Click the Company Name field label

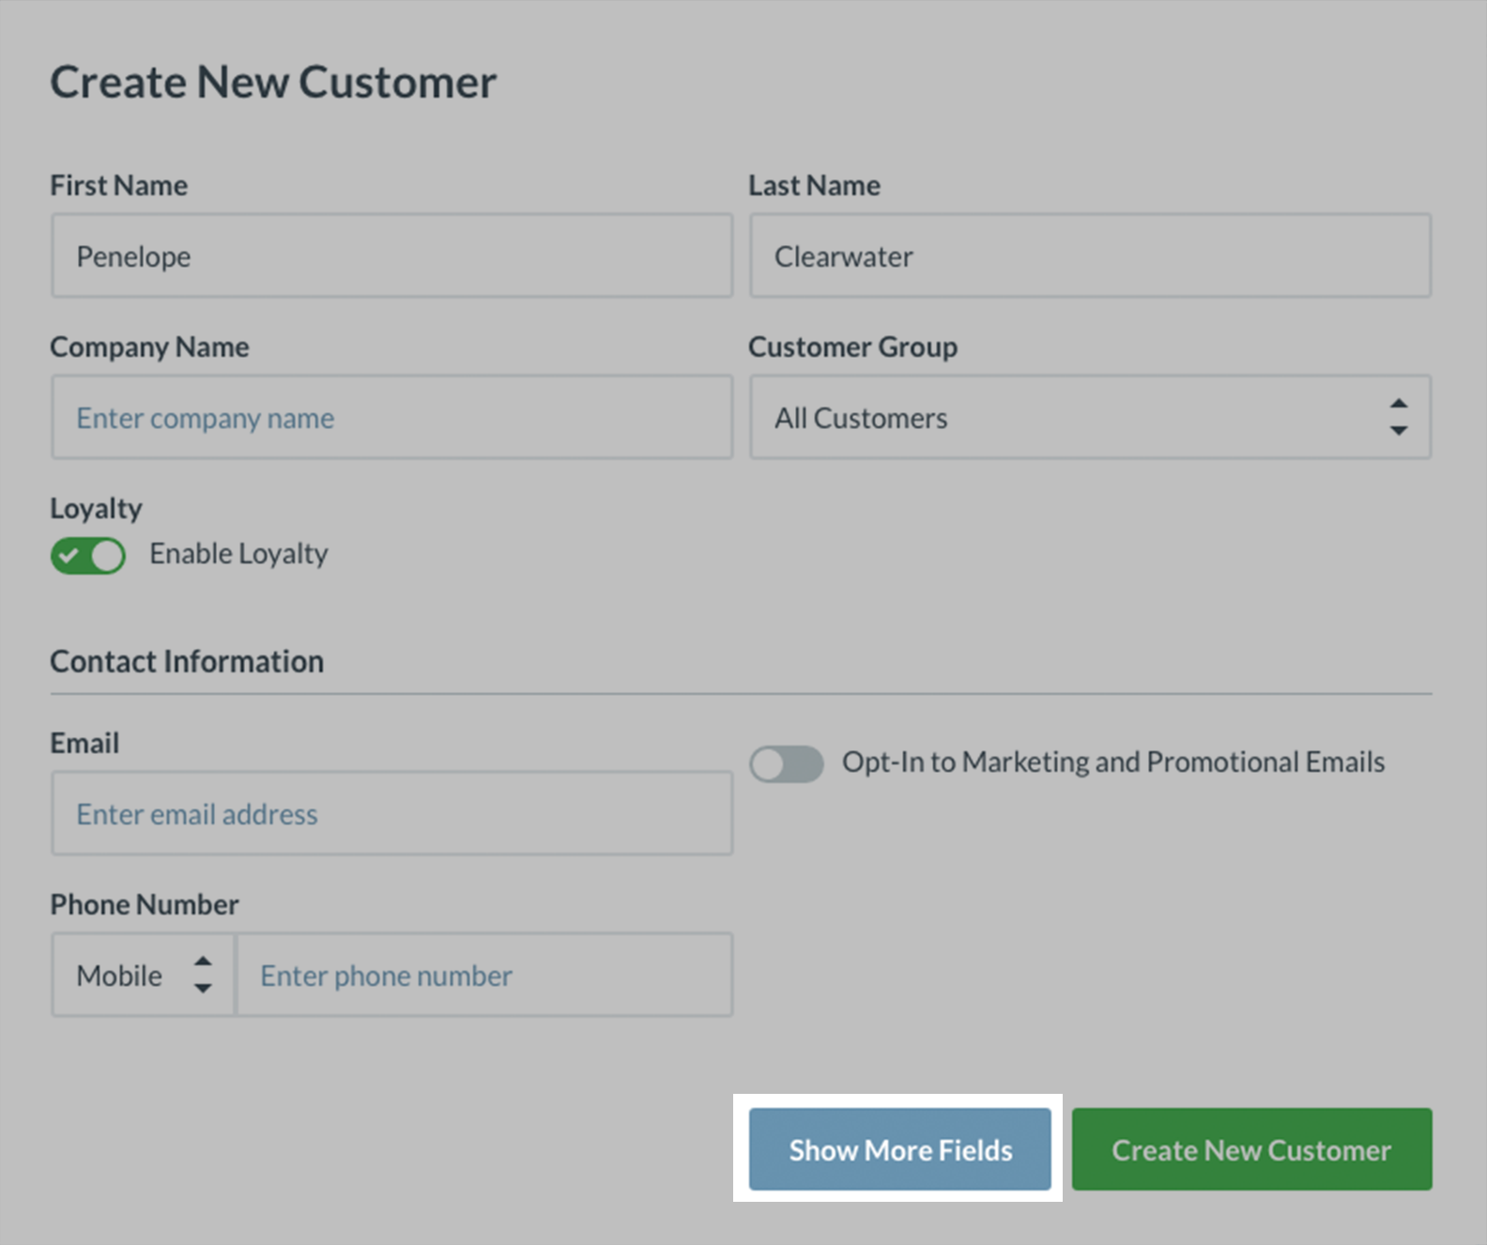149,347
